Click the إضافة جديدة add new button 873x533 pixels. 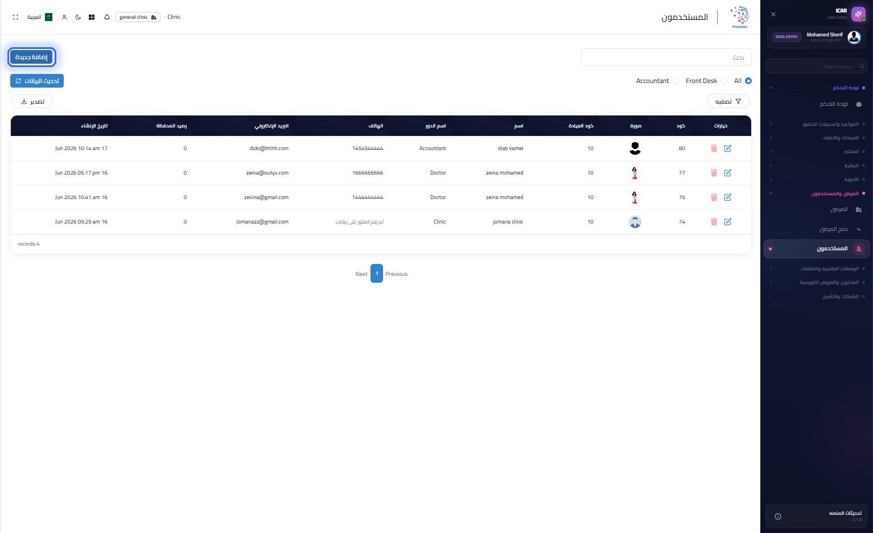tap(32, 57)
